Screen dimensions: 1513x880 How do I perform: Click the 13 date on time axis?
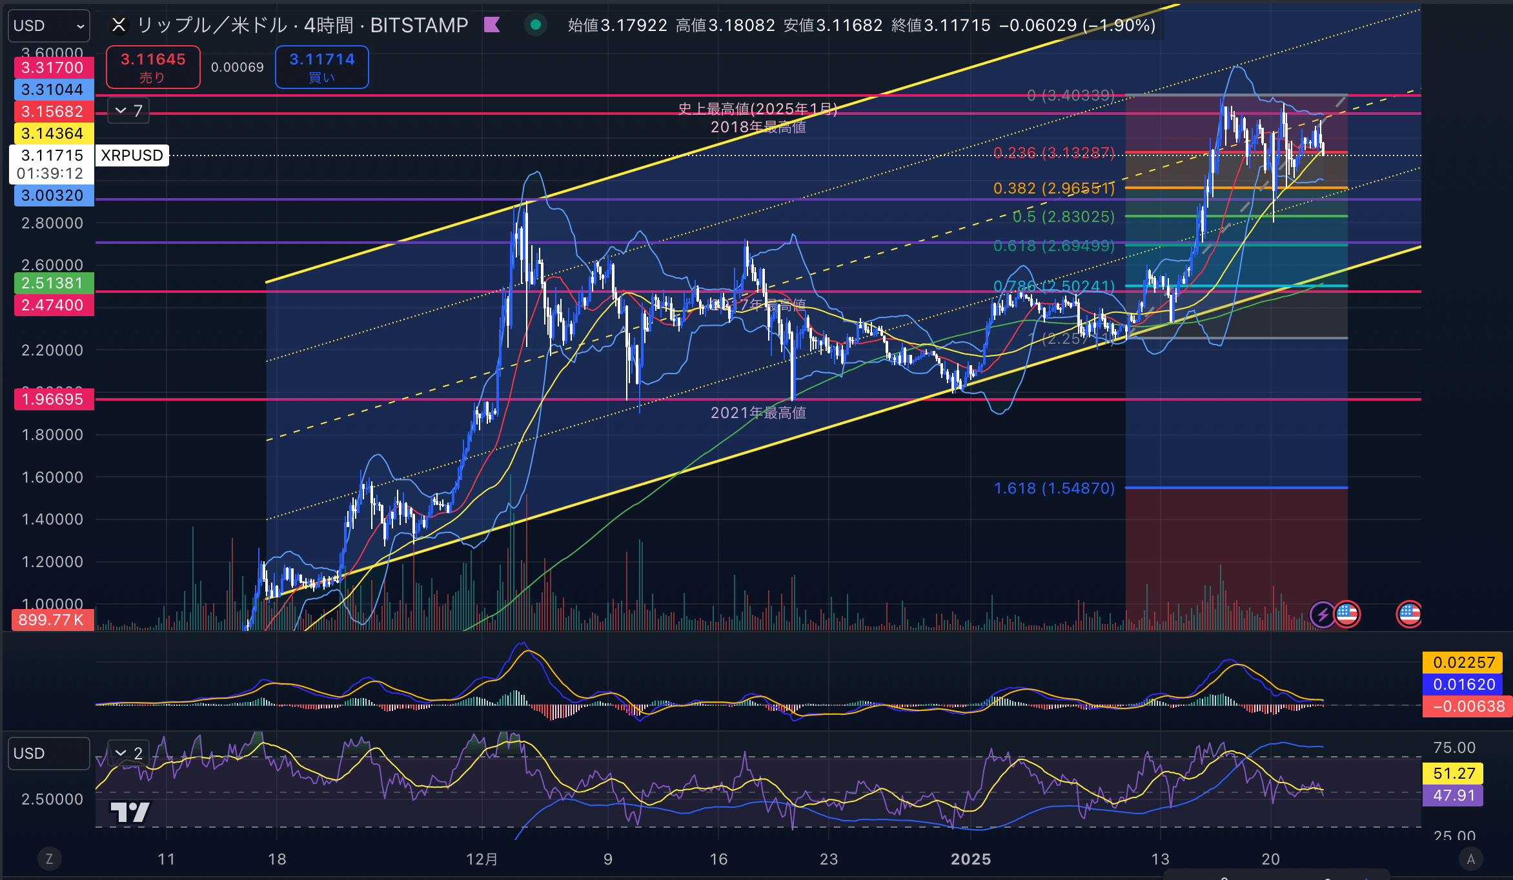tap(1161, 859)
